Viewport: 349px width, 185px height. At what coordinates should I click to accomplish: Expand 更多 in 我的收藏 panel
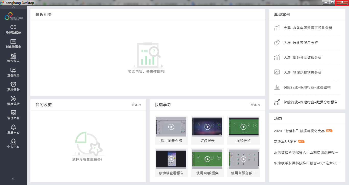(136, 105)
